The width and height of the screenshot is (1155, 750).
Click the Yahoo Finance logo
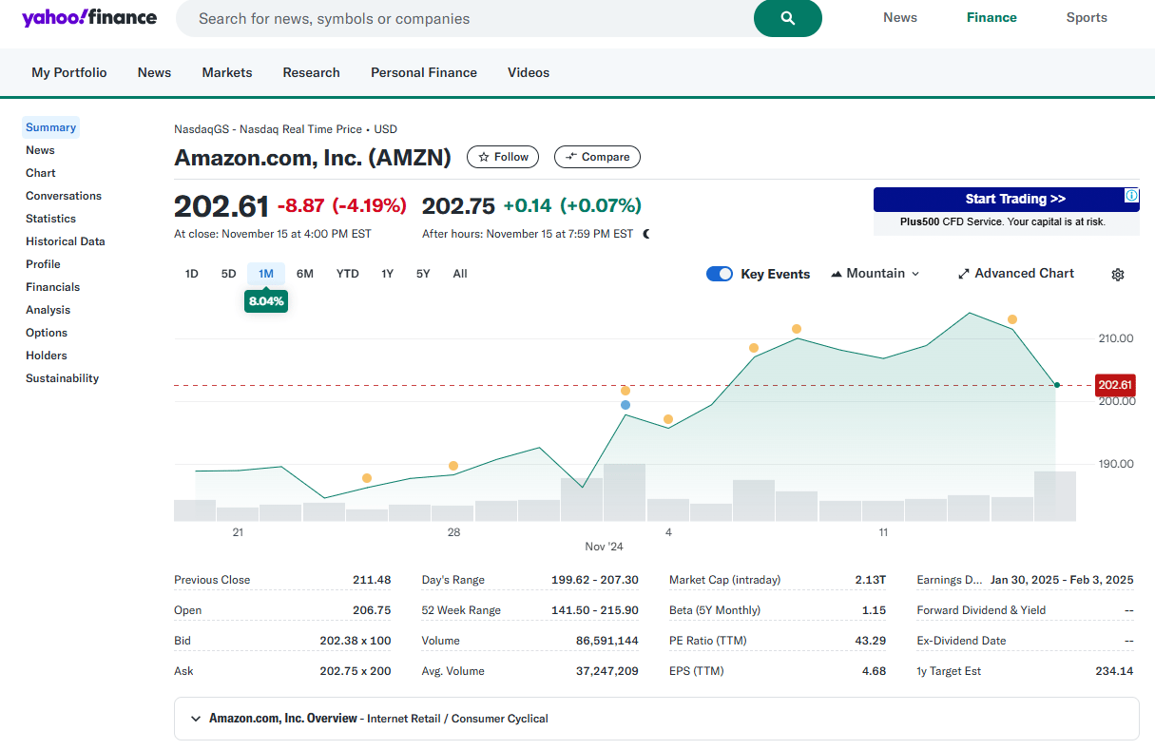(89, 17)
